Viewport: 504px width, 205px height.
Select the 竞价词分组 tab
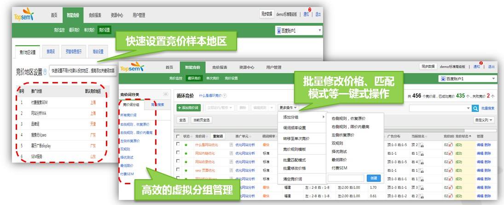pyautogui.click(x=131, y=104)
